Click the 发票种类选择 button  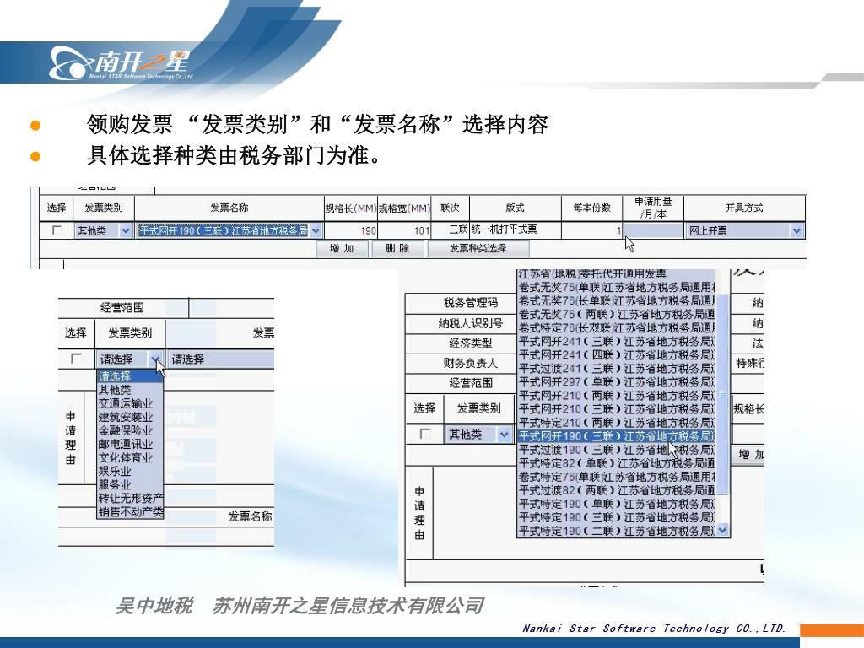tap(478, 249)
